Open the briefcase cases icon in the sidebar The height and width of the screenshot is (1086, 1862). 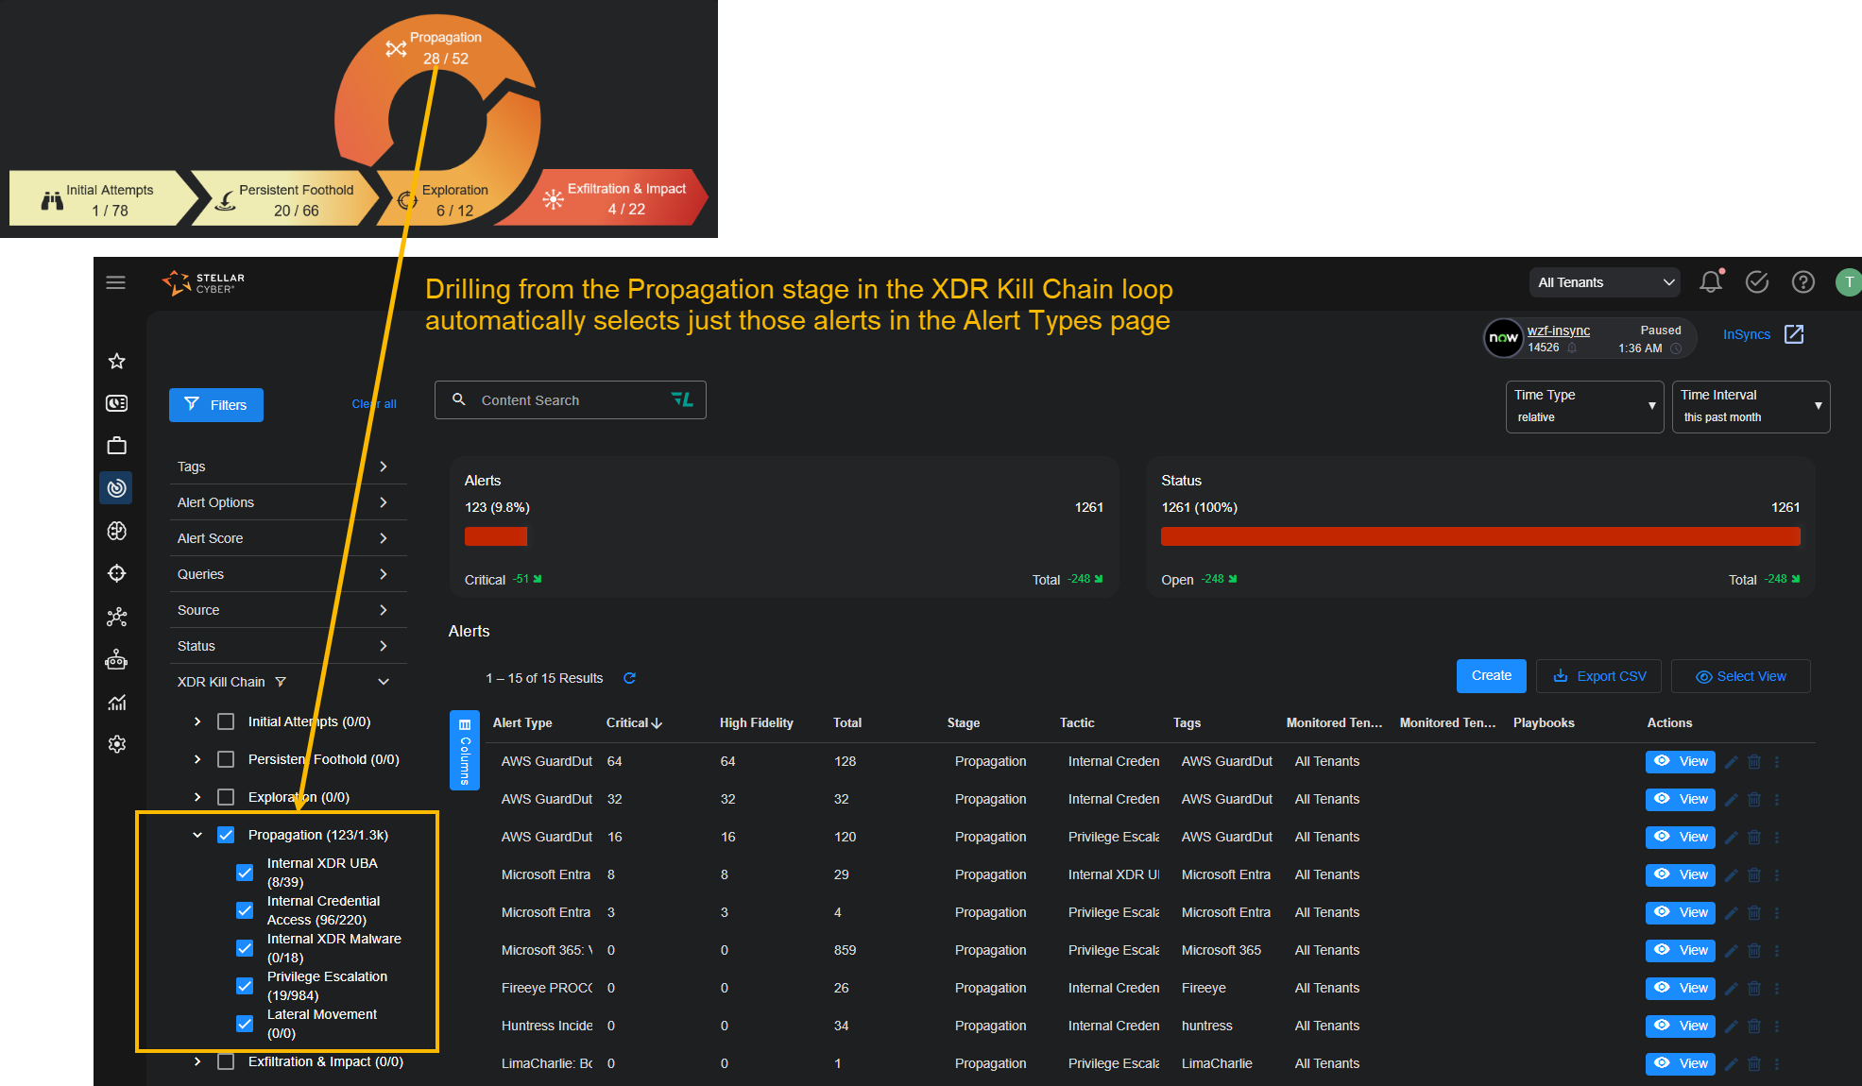(x=117, y=446)
